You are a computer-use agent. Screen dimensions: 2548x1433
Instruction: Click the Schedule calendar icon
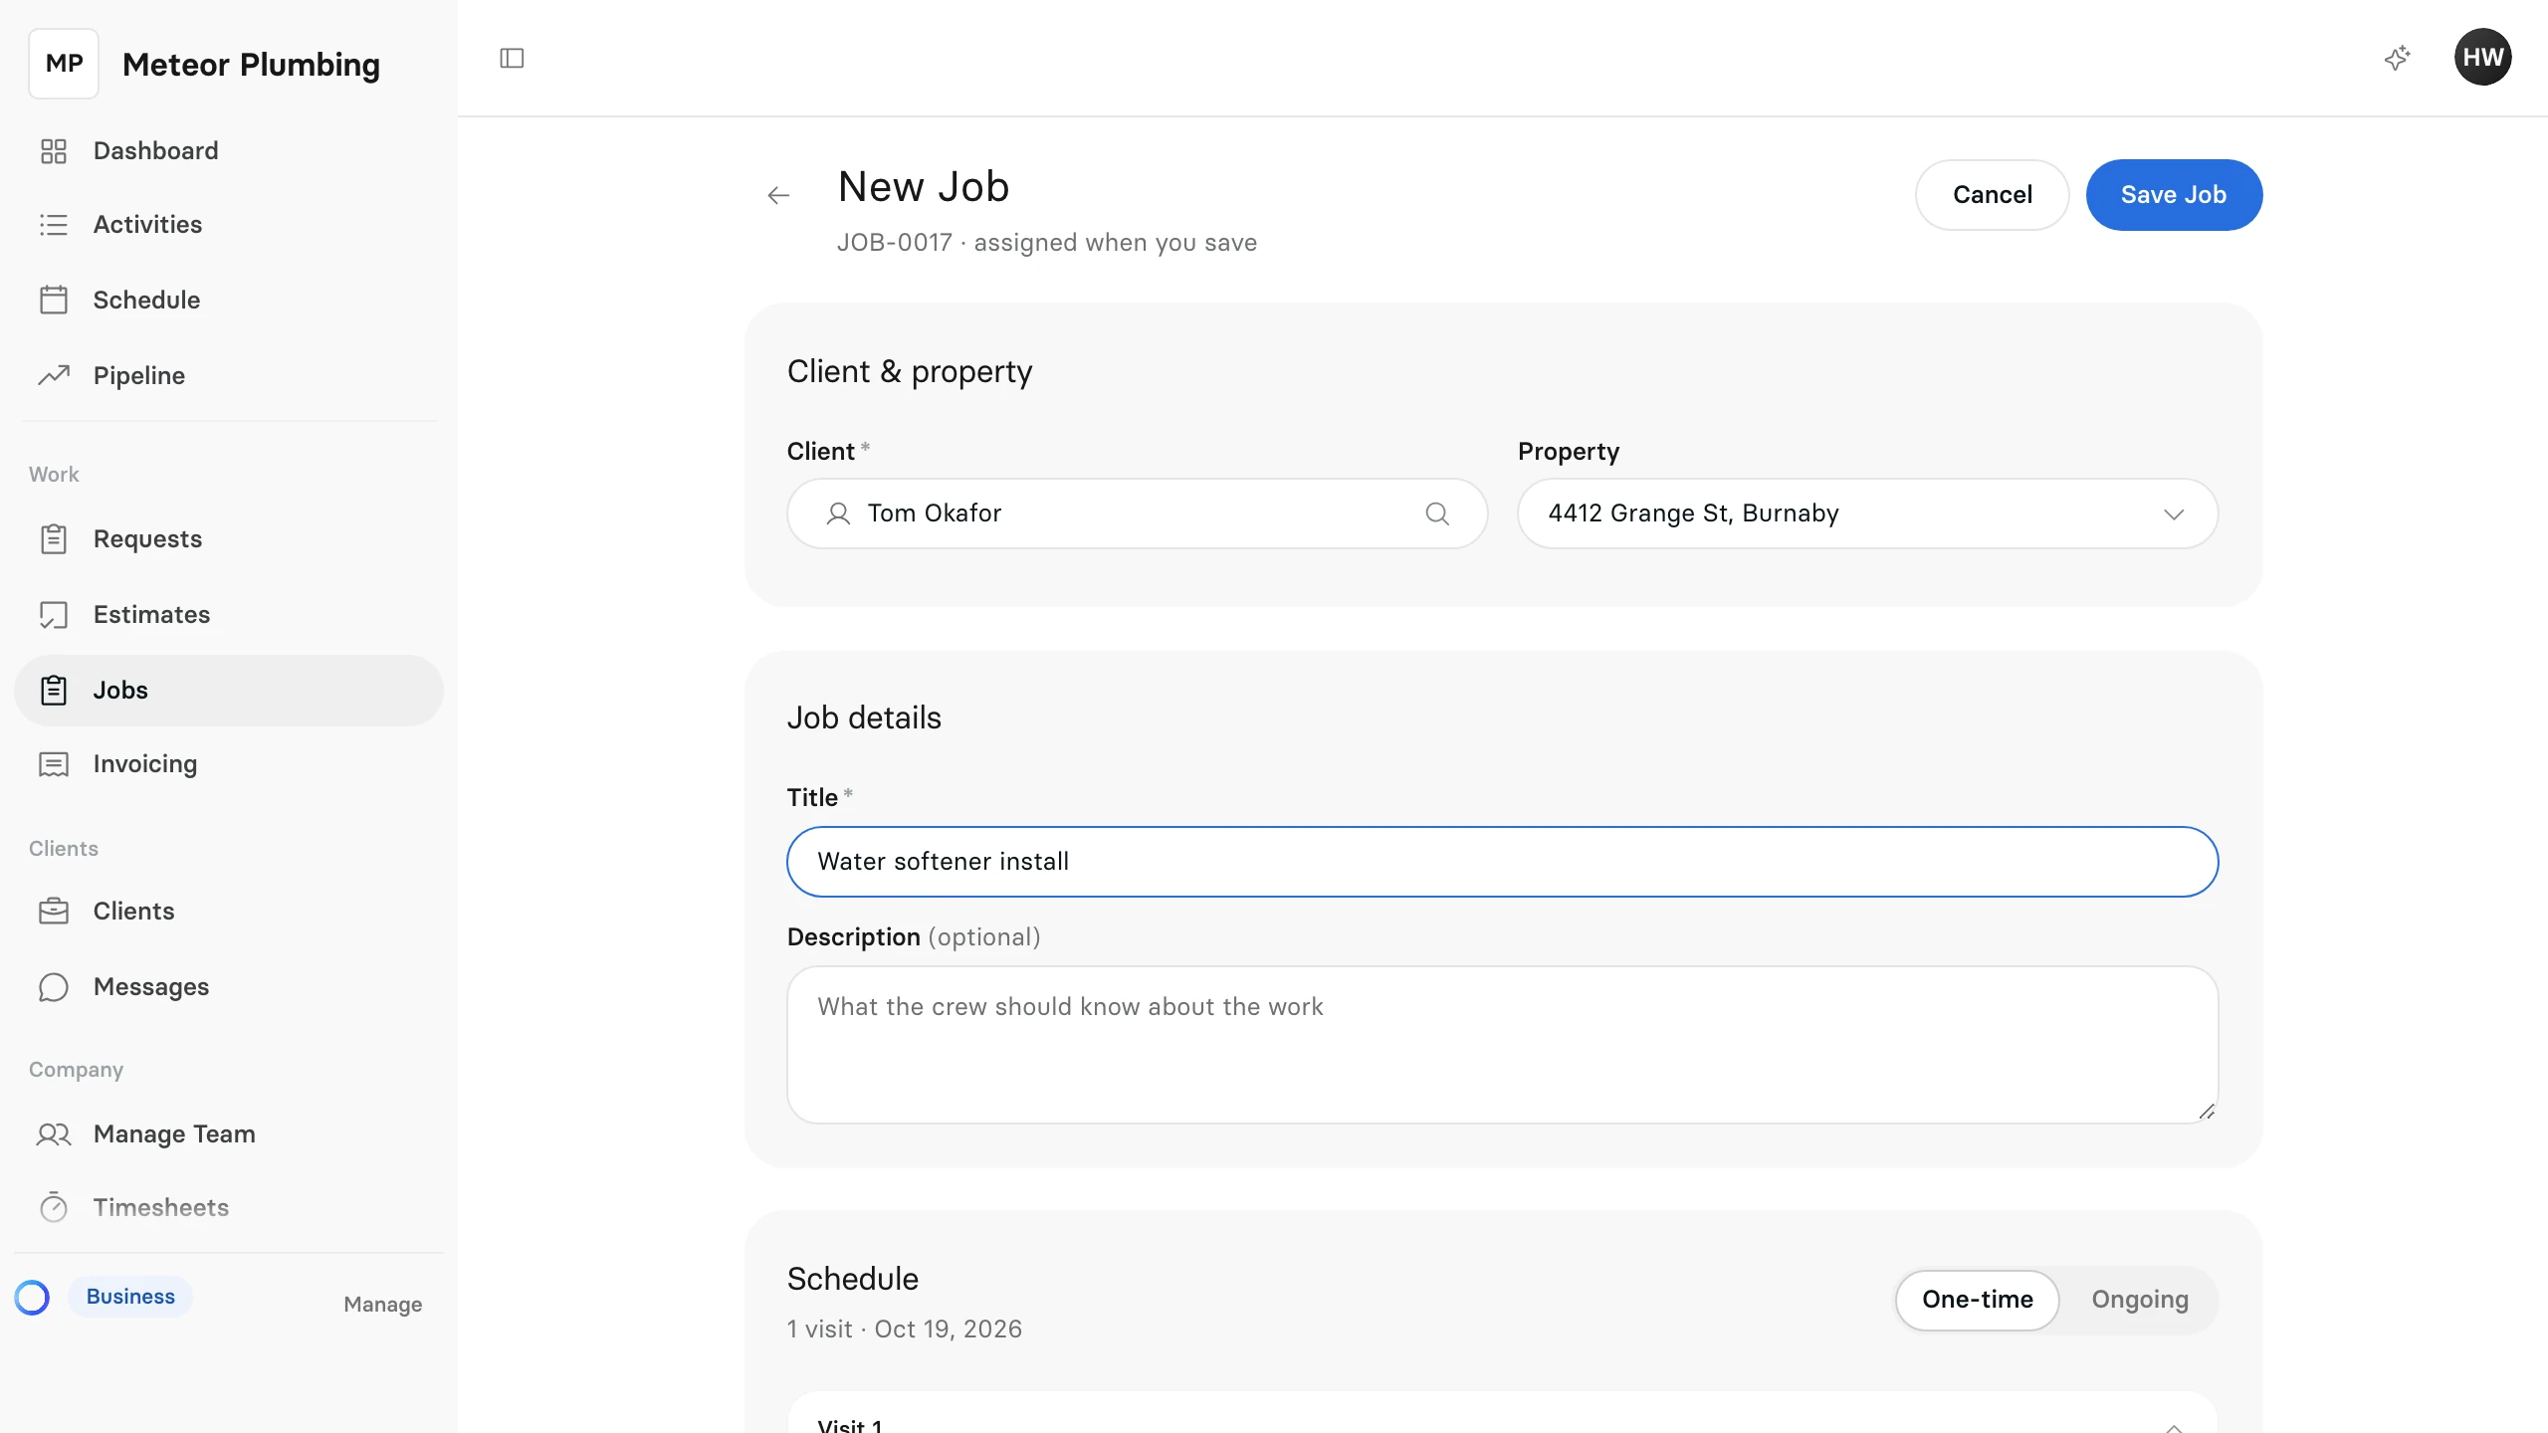54,300
